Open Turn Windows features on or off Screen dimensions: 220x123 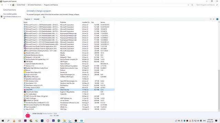12,17
